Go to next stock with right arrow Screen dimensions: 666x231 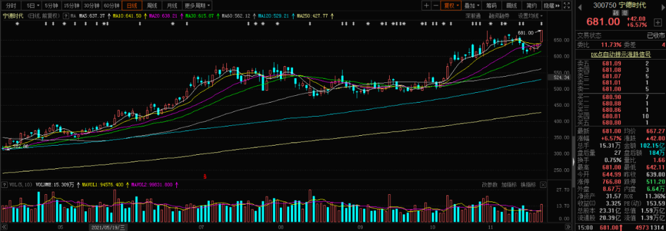(662, 7)
